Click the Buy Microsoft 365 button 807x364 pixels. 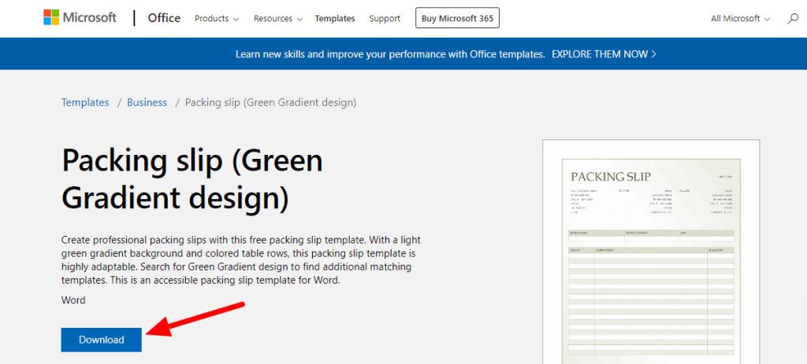point(457,18)
